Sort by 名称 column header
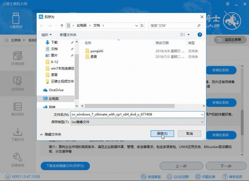 coord(88,43)
